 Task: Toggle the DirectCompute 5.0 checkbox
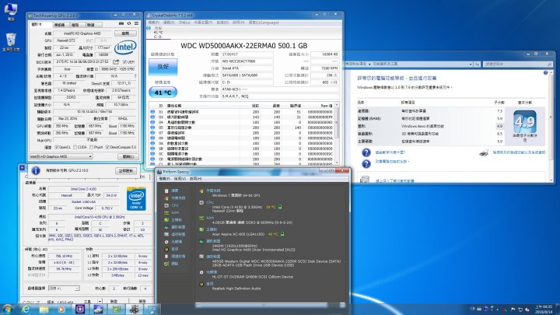107,147
